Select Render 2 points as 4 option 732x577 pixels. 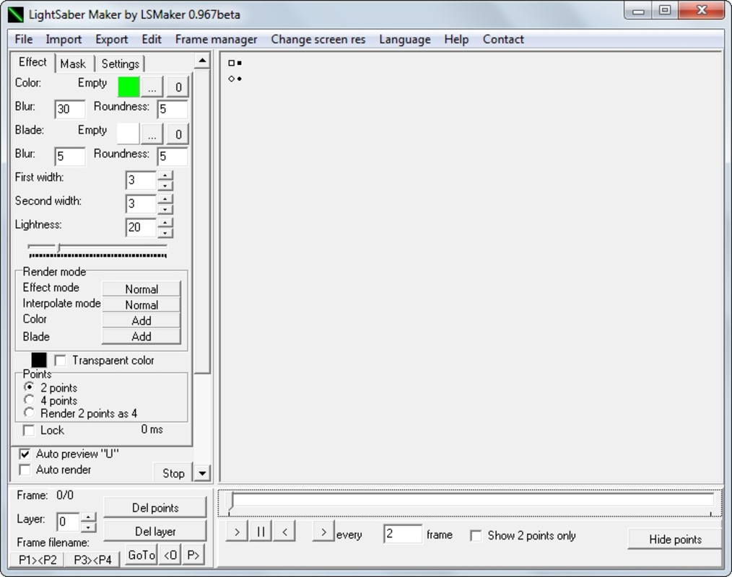tap(29, 413)
